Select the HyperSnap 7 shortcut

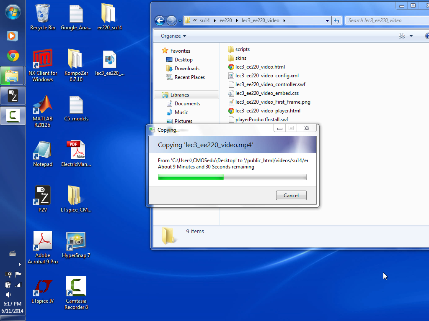pos(76,245)
